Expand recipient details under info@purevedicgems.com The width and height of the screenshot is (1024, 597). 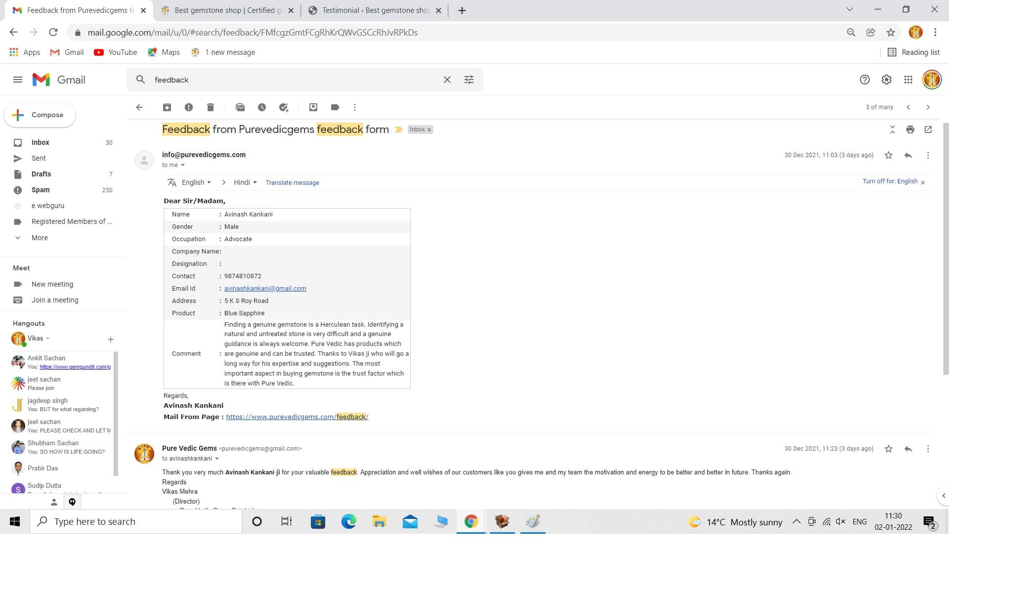(x=183, y=165)
